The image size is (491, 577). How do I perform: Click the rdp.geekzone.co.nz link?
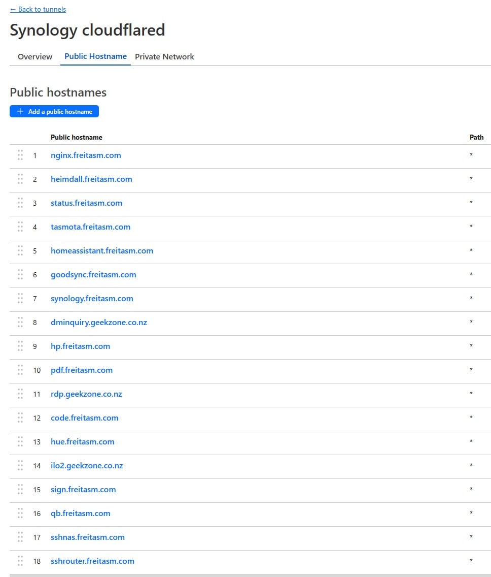coord(86,394)
